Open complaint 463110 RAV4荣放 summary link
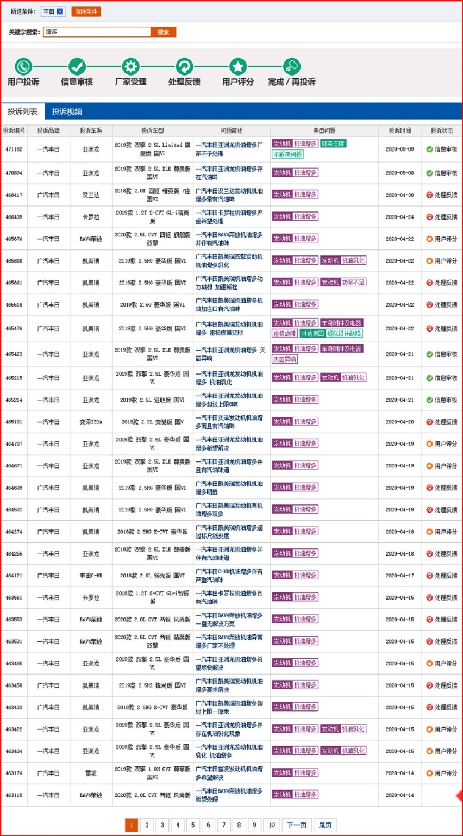Screen dimensions: 463x836 (229, 795)
